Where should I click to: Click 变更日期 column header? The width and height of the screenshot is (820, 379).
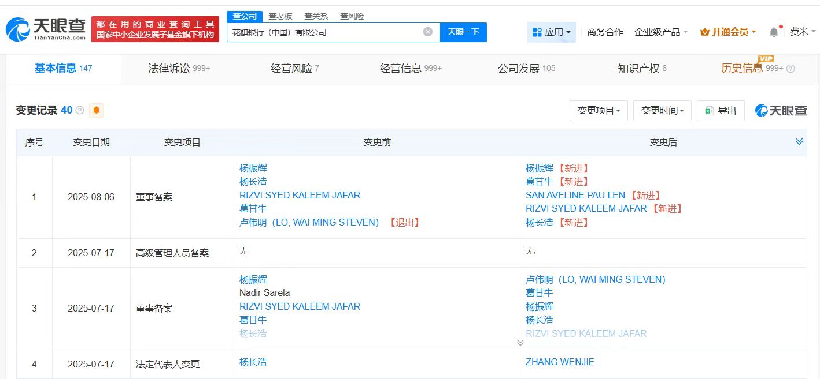click(x=91, y=142)
